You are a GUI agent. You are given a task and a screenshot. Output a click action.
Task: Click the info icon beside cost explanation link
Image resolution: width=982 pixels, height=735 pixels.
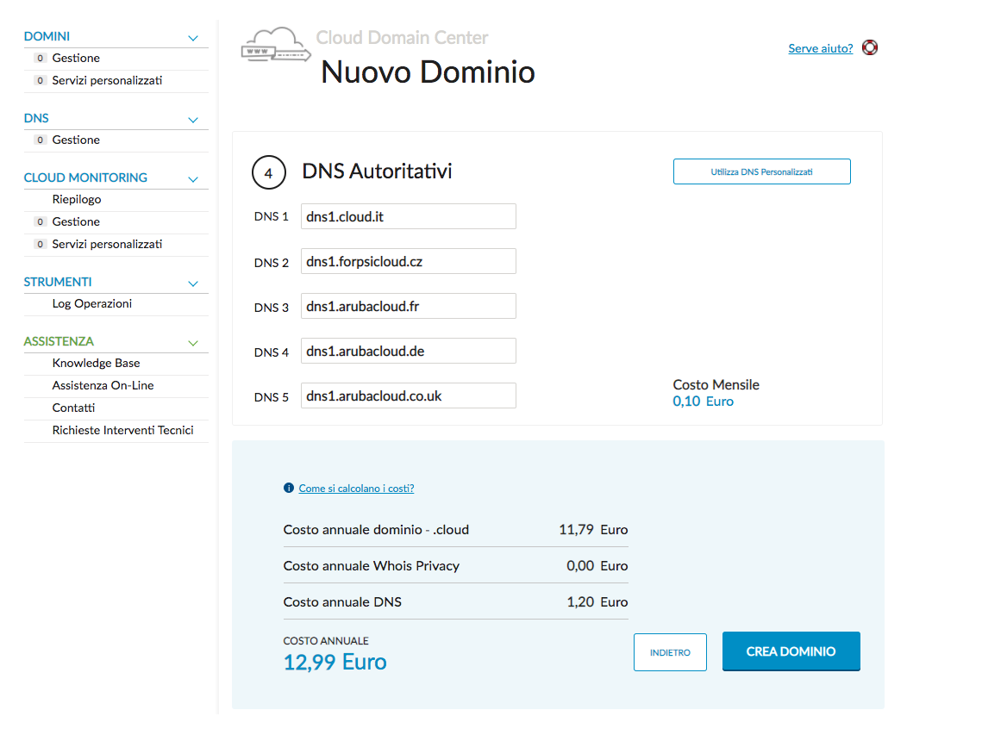click(288, 488)
